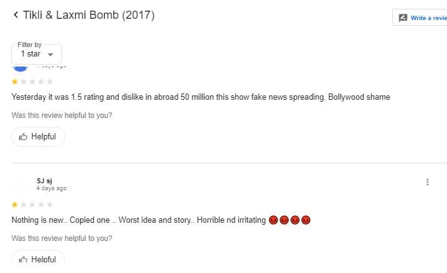Click the gold star on the first review

click(x=15, y=82)
